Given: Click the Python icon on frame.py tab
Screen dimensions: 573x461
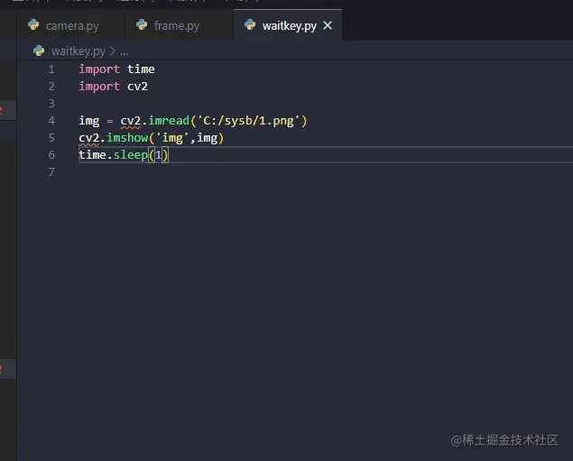Looking at the screenshot, I should [142, 25].
